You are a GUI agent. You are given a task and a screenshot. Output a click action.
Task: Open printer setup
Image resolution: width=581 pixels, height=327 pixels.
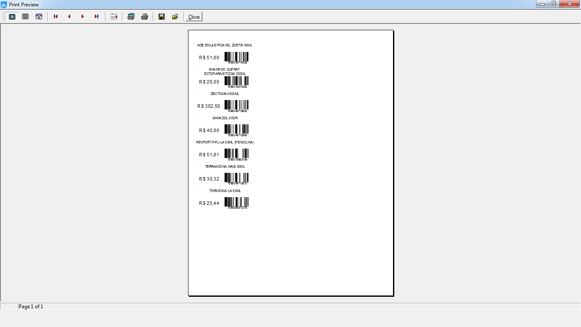(x=131, y=17)
